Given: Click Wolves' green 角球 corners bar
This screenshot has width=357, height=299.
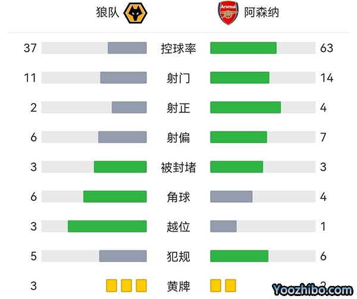Looking at the screenshot, I should pyautogui.click(x=115, y=197).
